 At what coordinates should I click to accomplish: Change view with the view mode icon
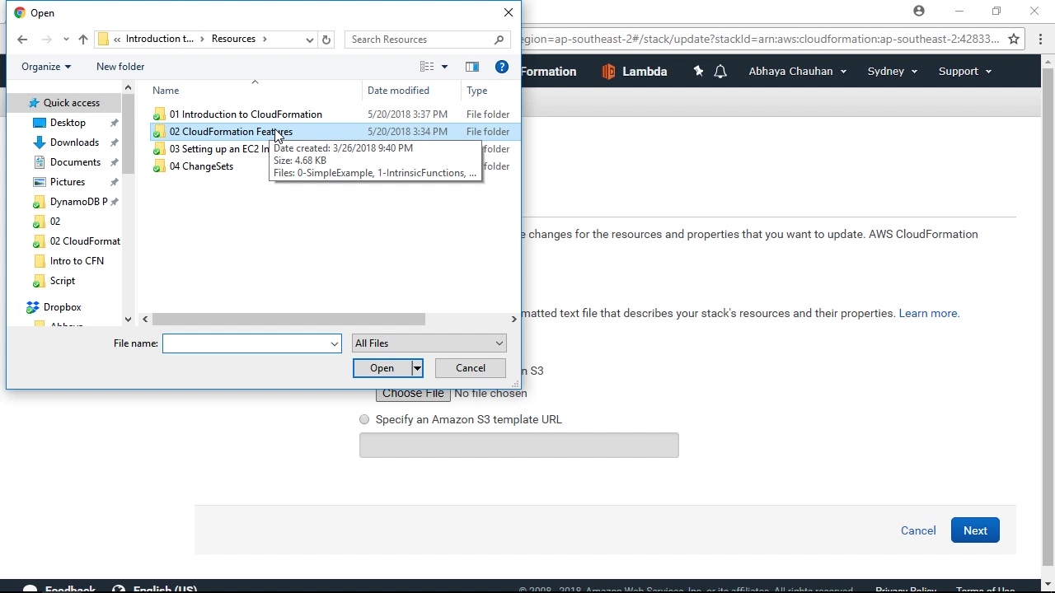click(427, 67)
